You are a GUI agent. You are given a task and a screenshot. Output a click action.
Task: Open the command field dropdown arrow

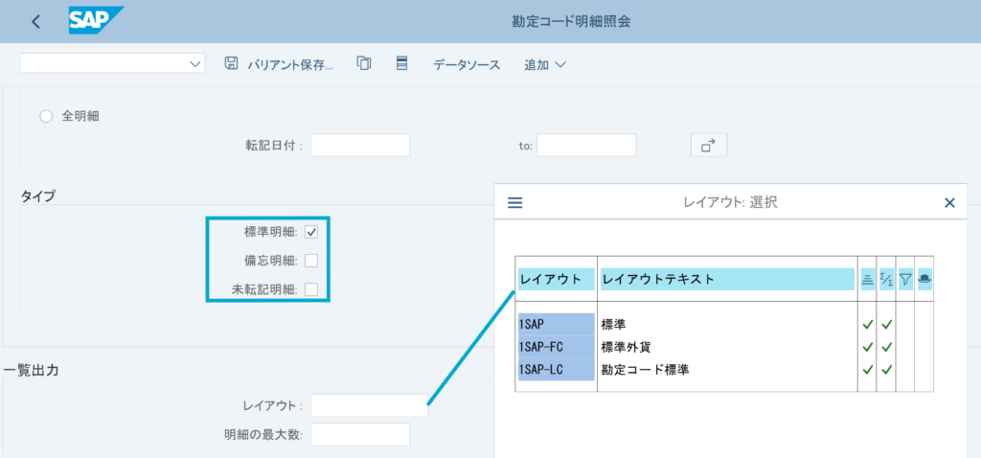point(196,64)
